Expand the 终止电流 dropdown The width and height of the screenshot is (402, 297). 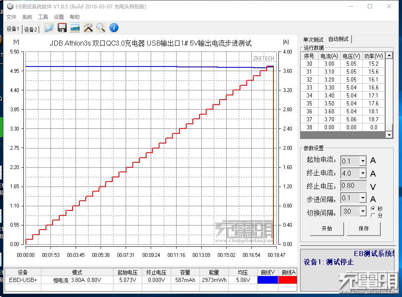point(363,173)
